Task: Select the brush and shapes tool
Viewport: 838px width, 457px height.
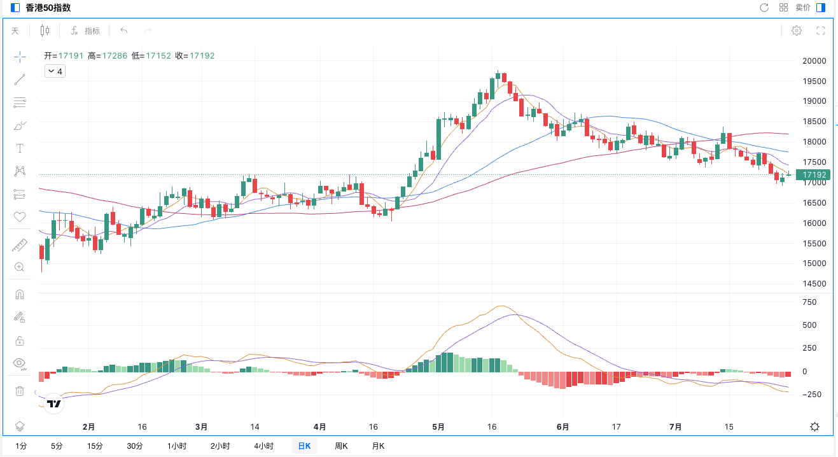Action: [20, 125]
